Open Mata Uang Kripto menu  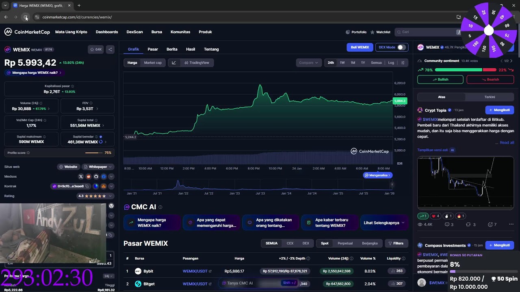pyautogui.click(x=71, y=32)
